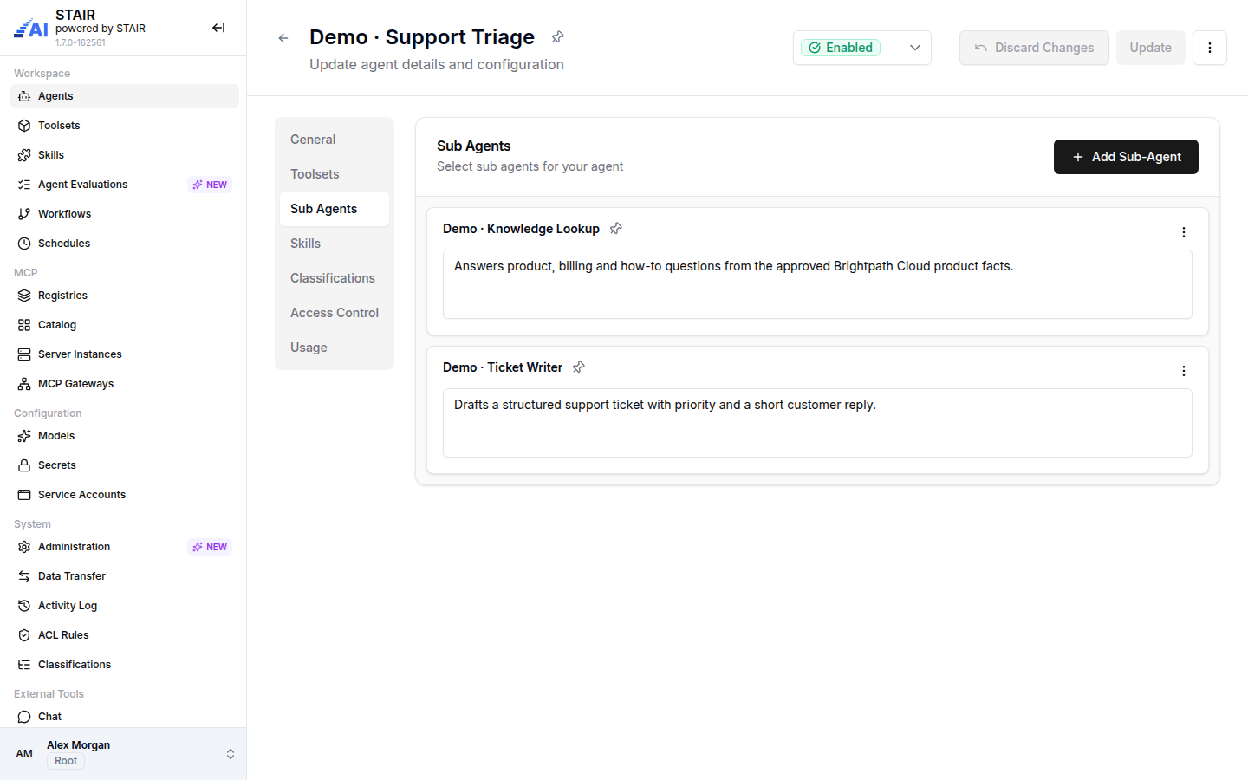The image size is (1248, 780).
Task: Click the Agent Evaluations checklist icon
Action: pyautogui.click(x=24, y=185)
